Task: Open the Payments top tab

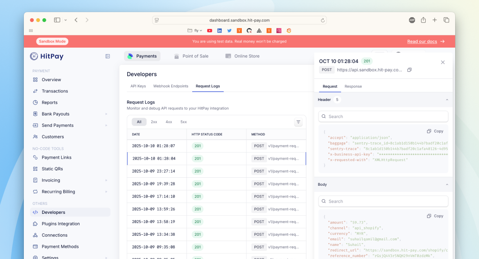Action: [x=142, y=56]
